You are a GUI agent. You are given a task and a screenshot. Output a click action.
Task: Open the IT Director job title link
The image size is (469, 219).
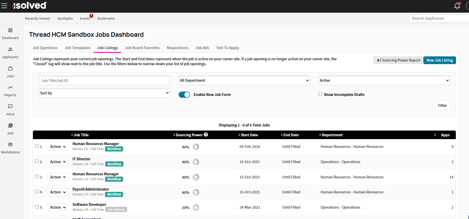(81, 159)
